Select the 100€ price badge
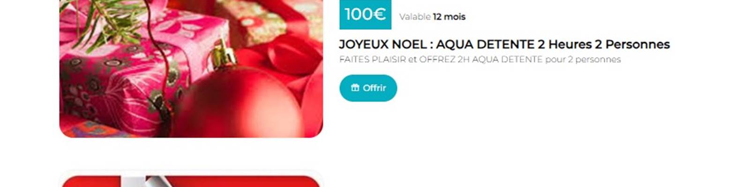Screen dimensions: 750x187 coord(365,14)
